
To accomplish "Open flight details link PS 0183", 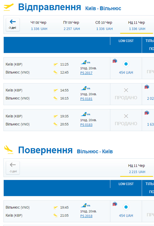I will coord(86,125).
